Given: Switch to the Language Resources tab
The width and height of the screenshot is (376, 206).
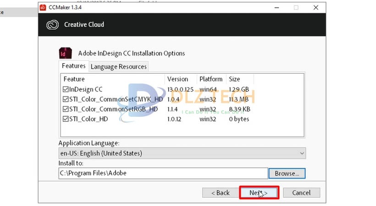Looking at the screenshot, I should [118, 66].
